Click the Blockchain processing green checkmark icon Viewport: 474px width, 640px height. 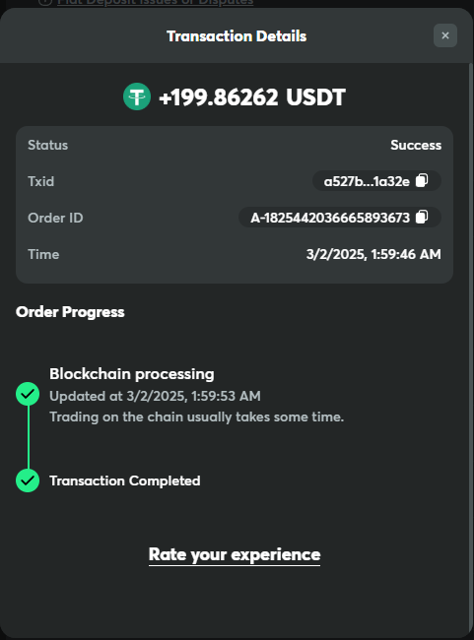[28, 394]
